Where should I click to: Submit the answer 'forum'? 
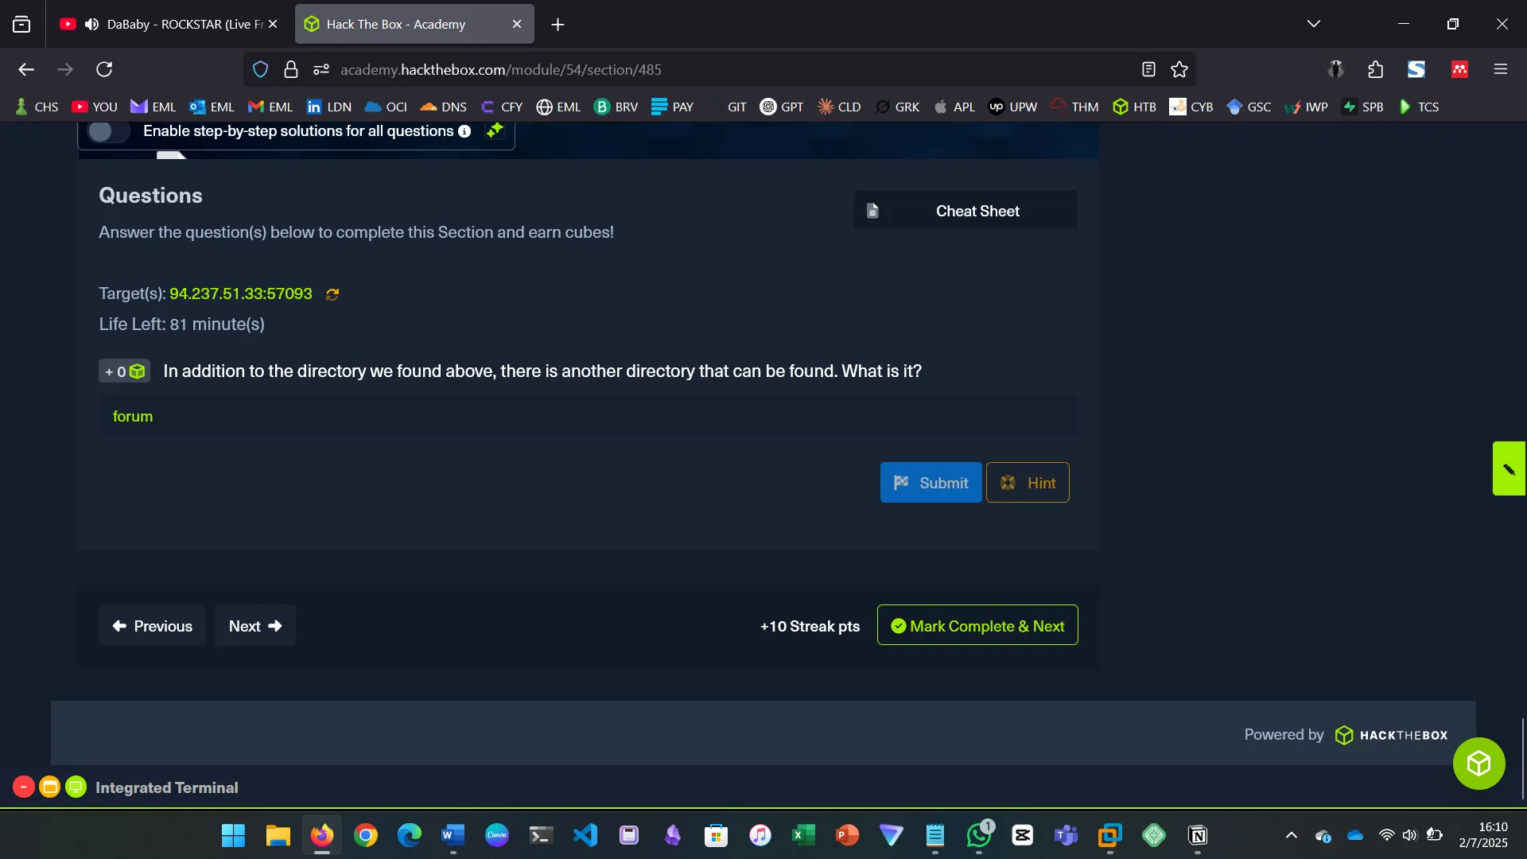[931, 482]
